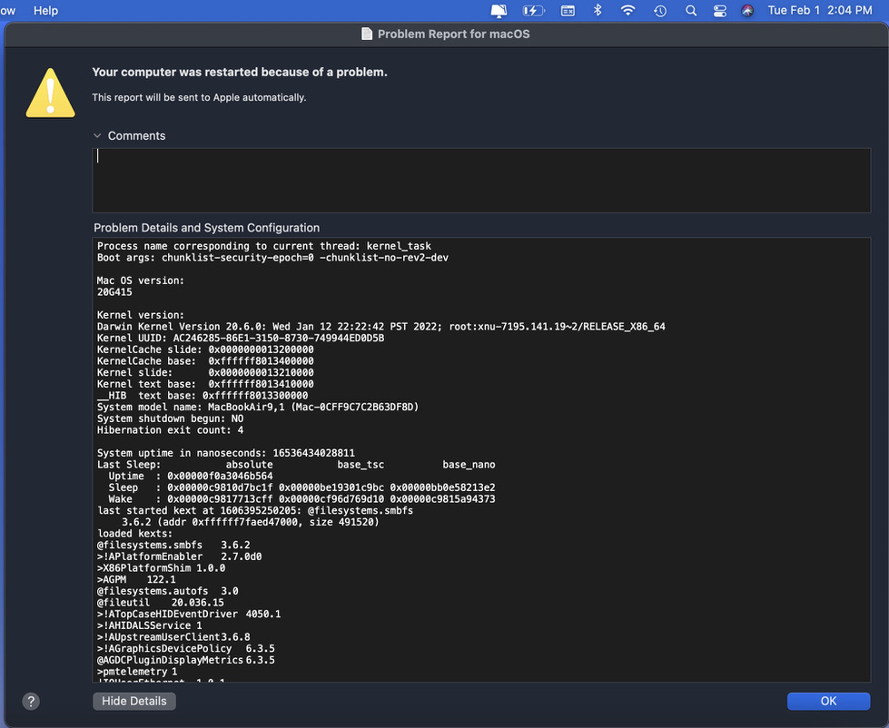This screenshot has height=728, width=889.
Task: Click the System uptime in nanoseconds line
Action: 225,453
